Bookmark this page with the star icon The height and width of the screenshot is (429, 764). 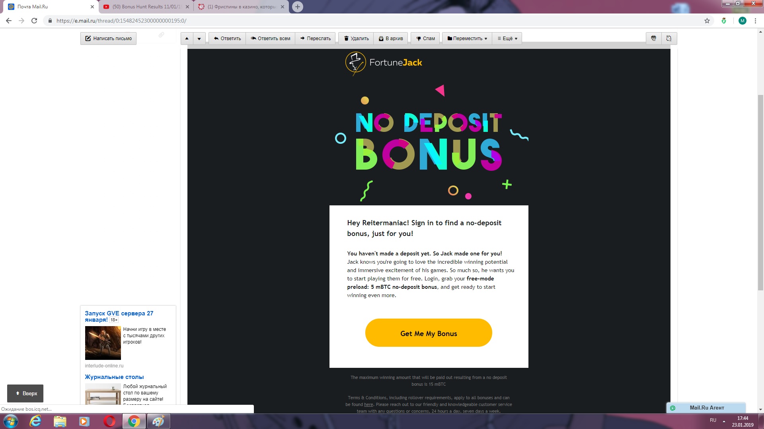[x=707, y=21]
